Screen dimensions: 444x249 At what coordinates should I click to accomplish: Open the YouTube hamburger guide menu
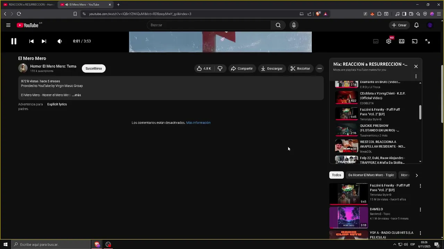[8, 25]
